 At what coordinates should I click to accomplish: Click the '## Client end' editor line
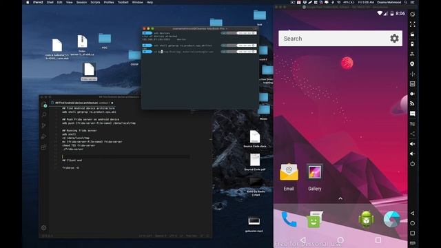point(72,161)
